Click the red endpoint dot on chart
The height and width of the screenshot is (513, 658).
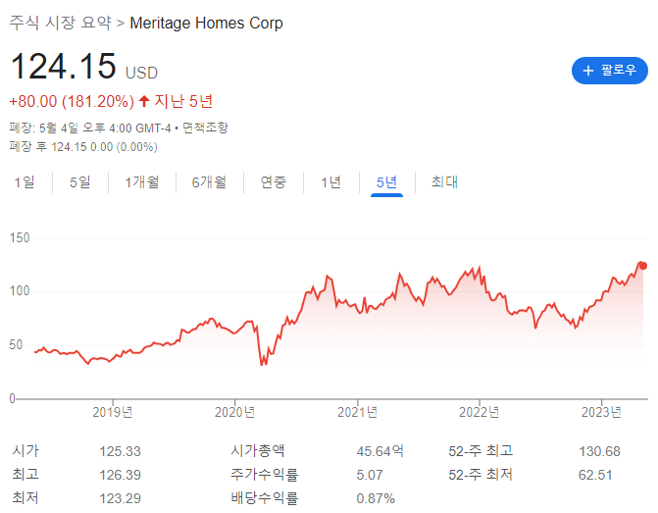pos(643,266)
